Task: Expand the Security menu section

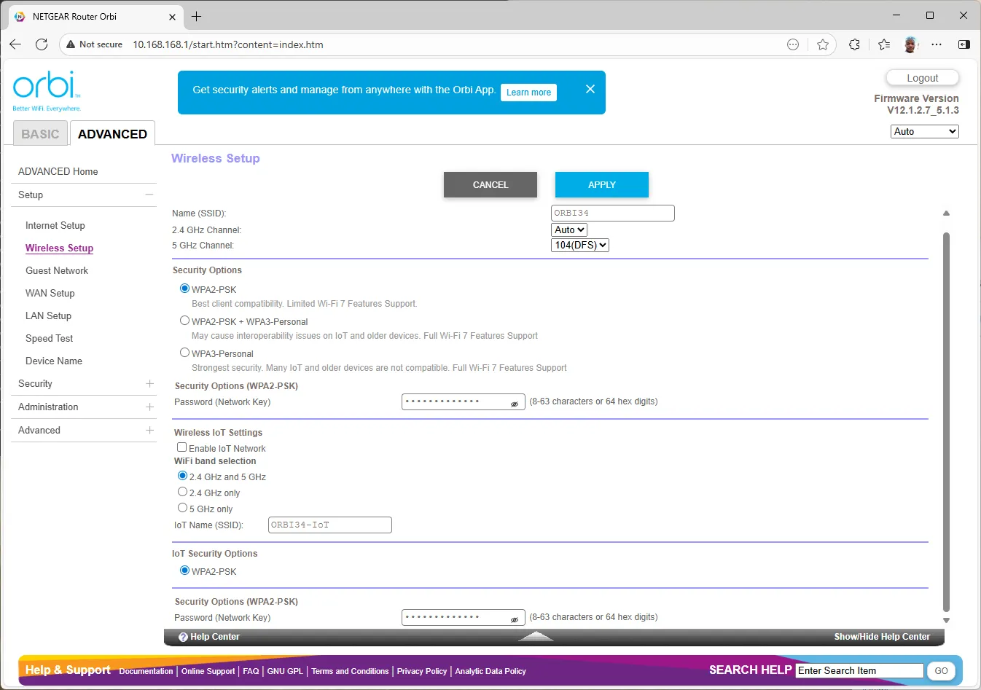Action: [149, 383]
